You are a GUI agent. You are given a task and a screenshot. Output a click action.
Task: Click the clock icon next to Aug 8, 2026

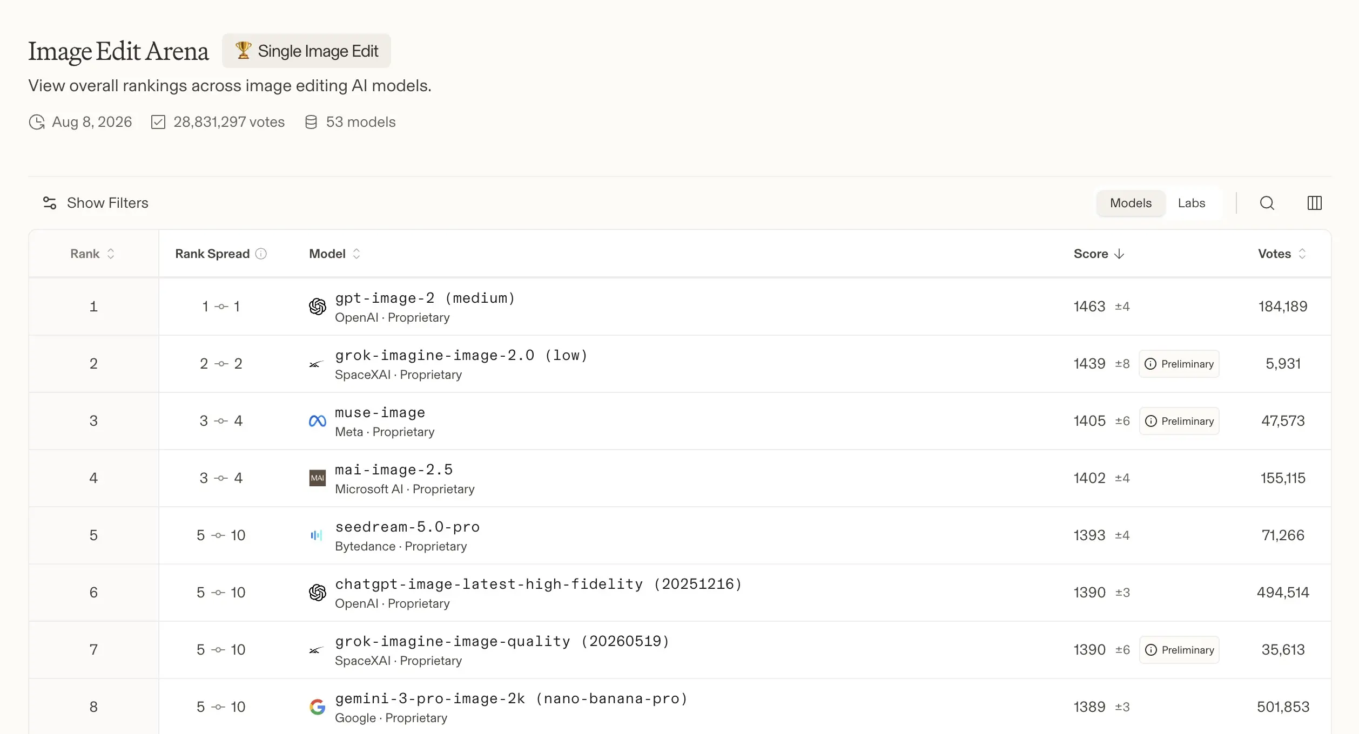click(x=37, y=122)
